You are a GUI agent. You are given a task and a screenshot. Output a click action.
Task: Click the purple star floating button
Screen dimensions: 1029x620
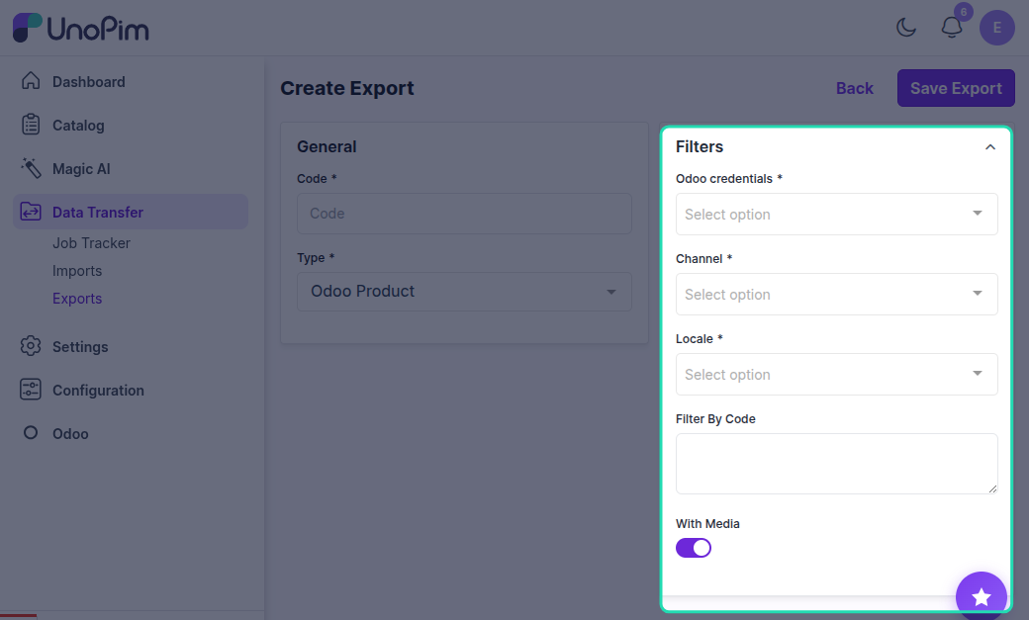(x=982, y=596)
